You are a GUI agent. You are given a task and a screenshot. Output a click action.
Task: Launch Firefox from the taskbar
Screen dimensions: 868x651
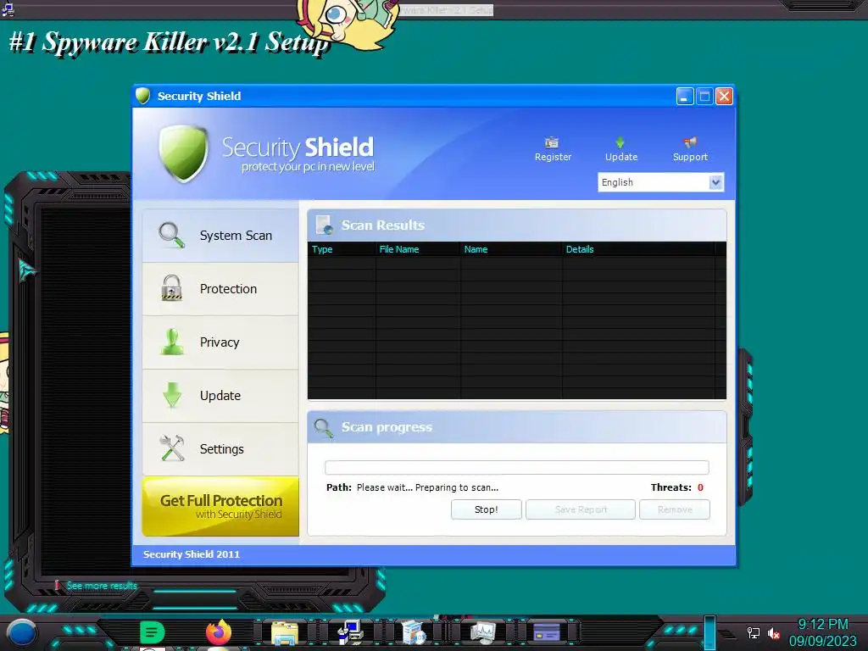[x=219, y=632]
